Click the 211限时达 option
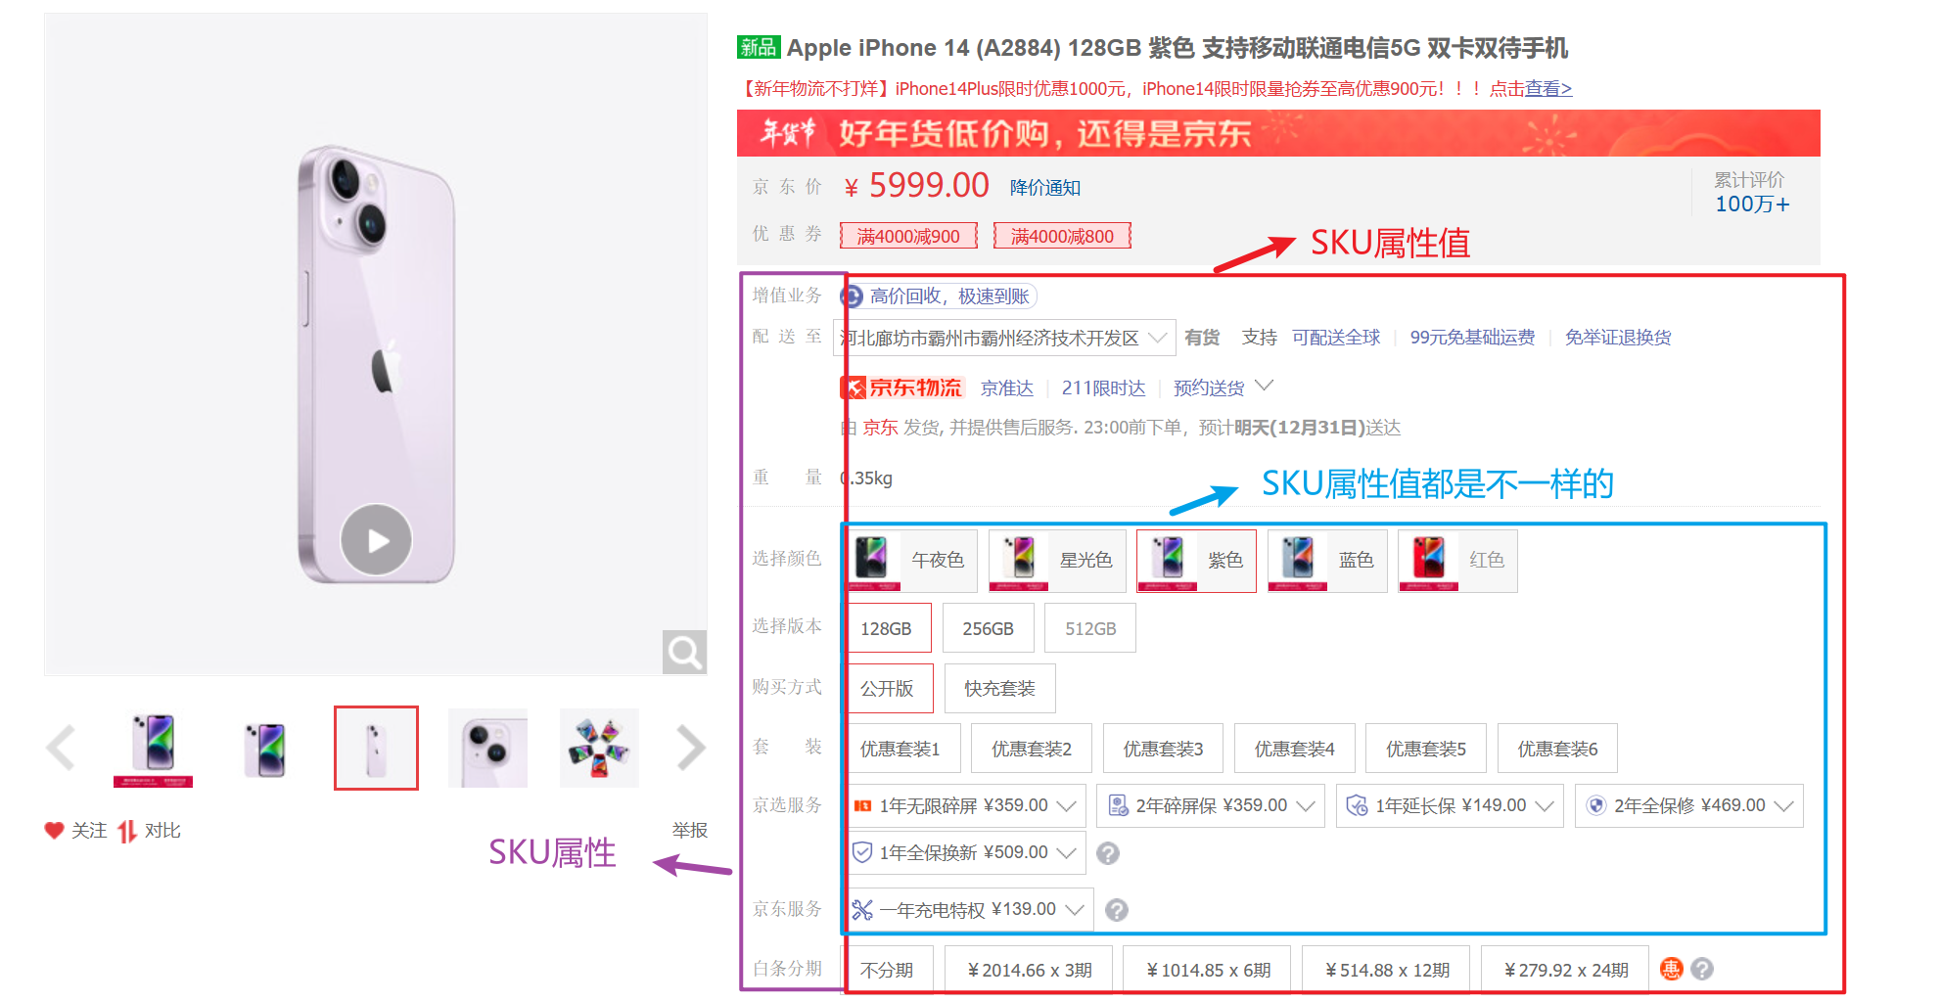Screen dimensions: 1939x1002 (x=1103, y=388)
